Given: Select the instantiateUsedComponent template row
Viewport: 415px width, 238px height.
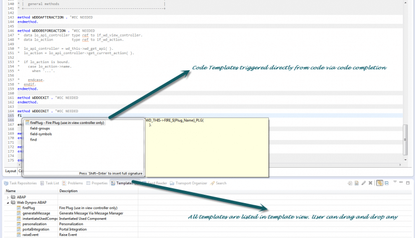Looking at the screenshot, I should pos(71,219).
